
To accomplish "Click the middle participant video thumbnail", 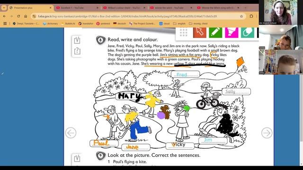I will click(x=281, y=37).
